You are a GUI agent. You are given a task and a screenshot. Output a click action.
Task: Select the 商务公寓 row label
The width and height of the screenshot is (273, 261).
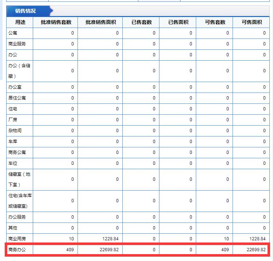click(x=17, y=152)
